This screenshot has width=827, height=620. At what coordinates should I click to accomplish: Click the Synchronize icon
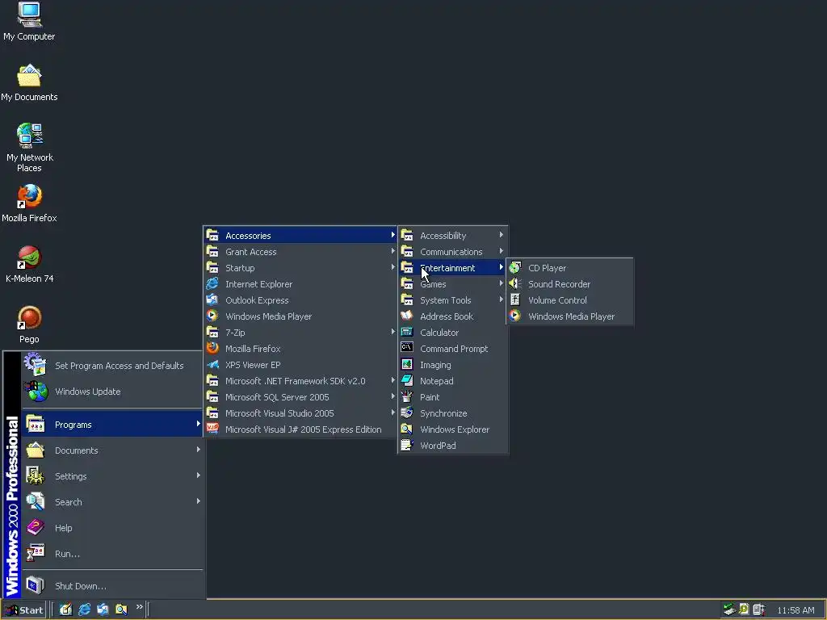(x=407, y=413)
